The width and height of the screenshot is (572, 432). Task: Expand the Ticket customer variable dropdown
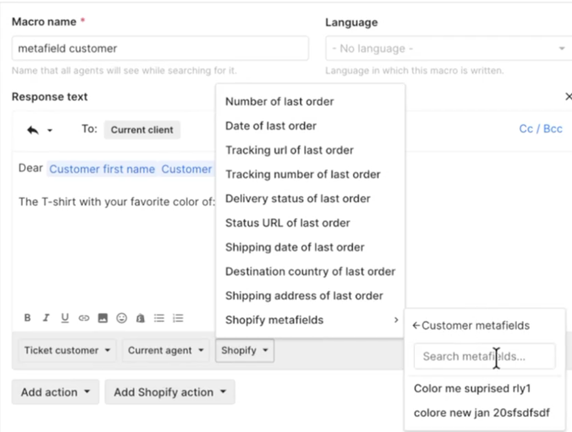67,351
